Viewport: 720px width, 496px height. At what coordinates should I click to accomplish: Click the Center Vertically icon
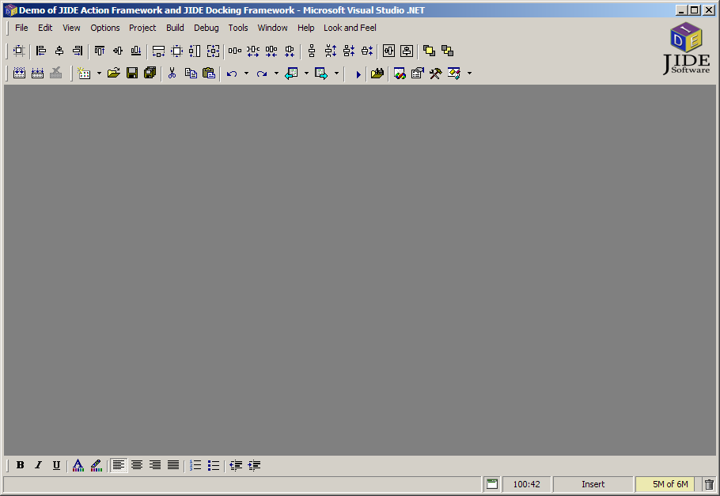(407, 51)
